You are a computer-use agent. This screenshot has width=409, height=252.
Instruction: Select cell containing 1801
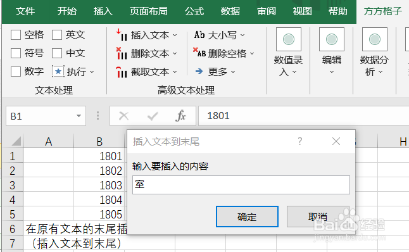(99, 156)
